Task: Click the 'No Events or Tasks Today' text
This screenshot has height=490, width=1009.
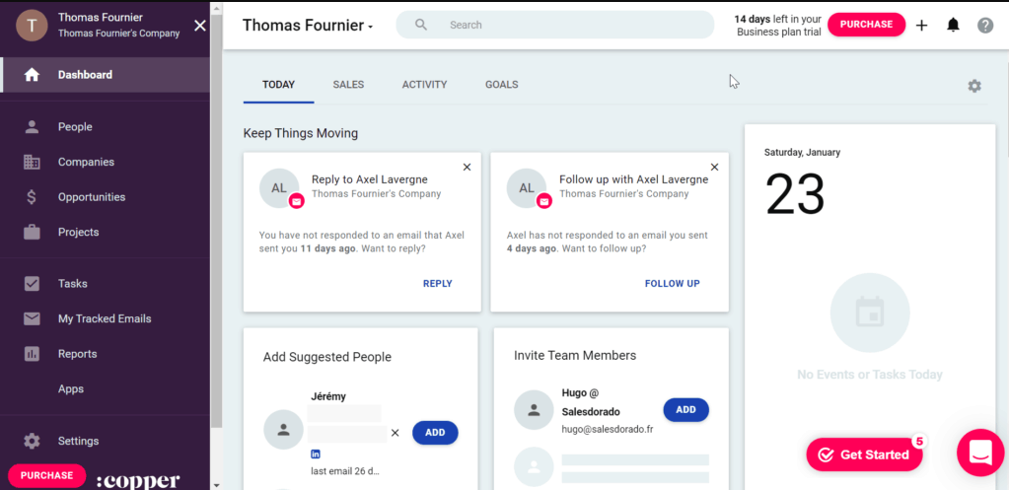Action: pos(869,375)
